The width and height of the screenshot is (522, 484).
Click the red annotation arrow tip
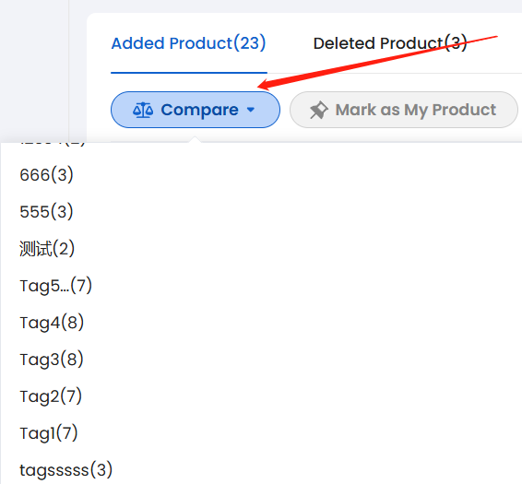[260, 88]
